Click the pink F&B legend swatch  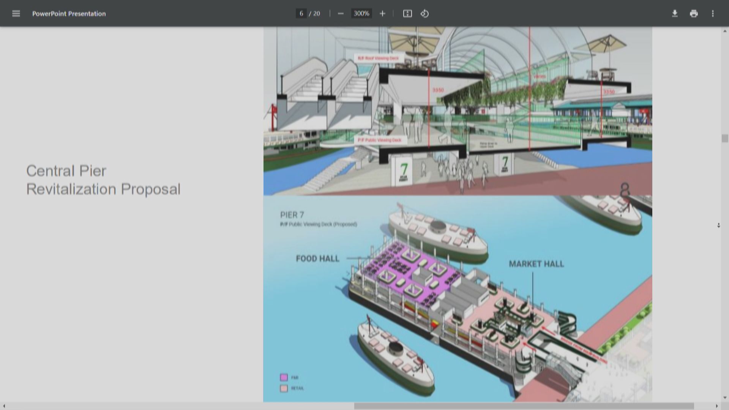tap(284, 377)
